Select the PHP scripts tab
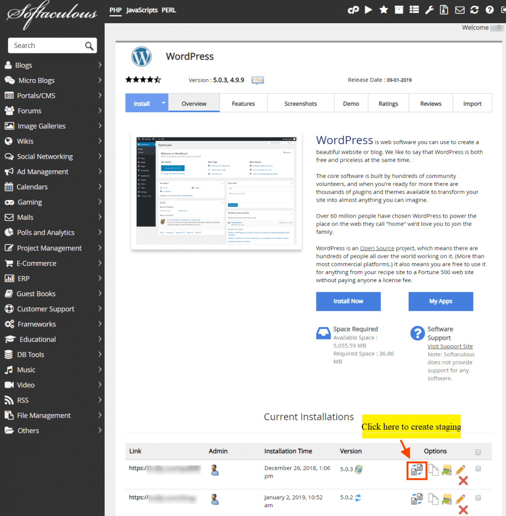 (115, 10)
